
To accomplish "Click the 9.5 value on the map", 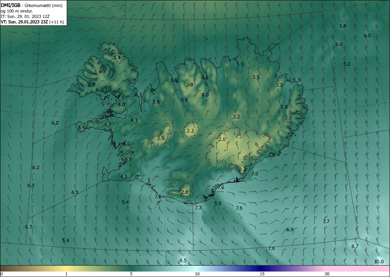I will (183, 261).
